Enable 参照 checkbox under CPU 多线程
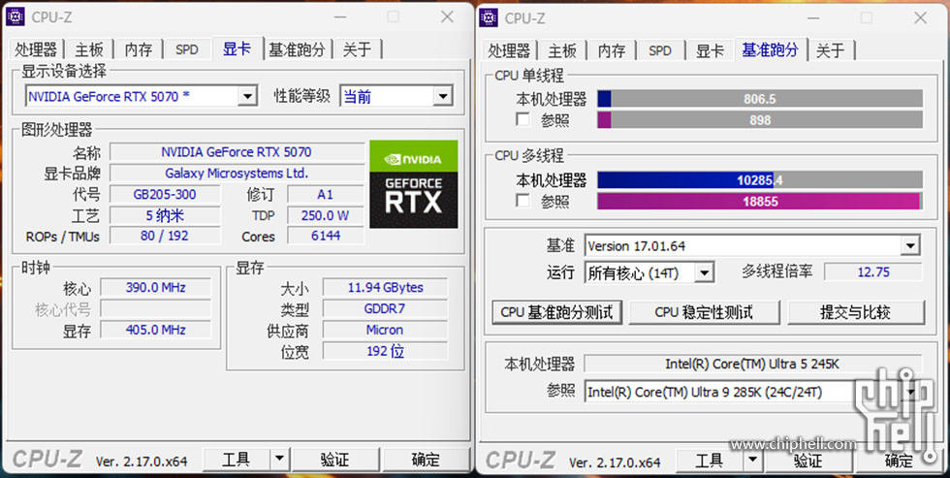Viewport: 950px width, 478px height. pyautogui.click(x=522, y=201)
